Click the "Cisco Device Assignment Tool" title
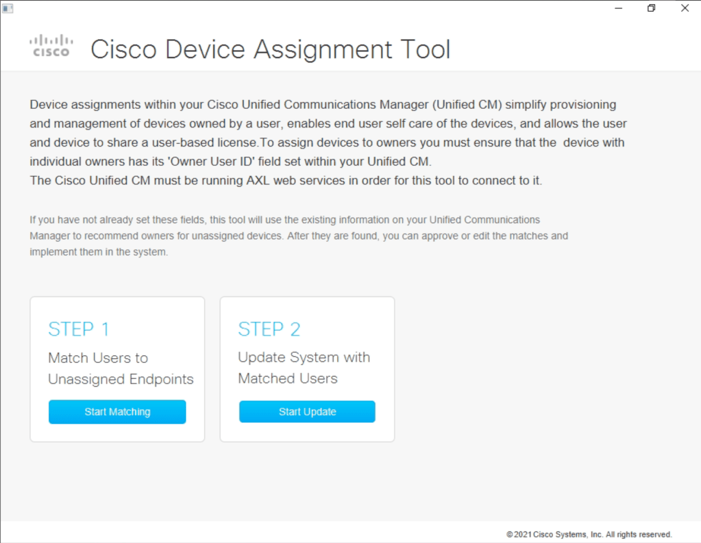701x543 pixels. 271,50
